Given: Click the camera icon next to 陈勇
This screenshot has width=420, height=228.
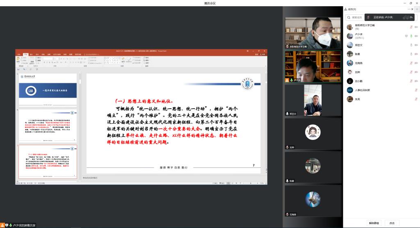Looking at the screenshot, I should [416, 54].
